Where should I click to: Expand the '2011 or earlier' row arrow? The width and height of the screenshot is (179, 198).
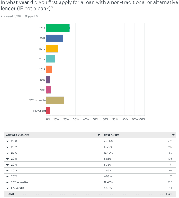pos(7,183)
